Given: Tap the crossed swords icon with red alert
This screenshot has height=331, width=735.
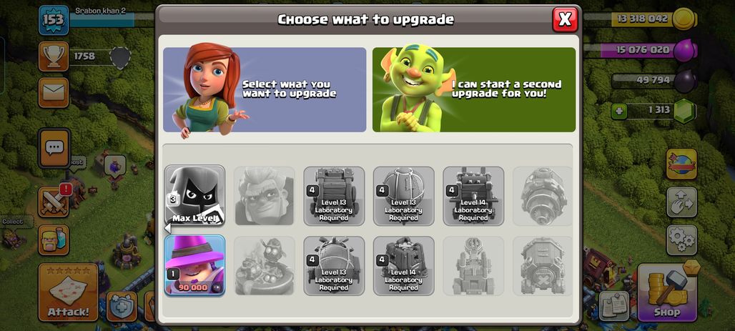Looking at the screenshot, I should [x=54, y=202].
